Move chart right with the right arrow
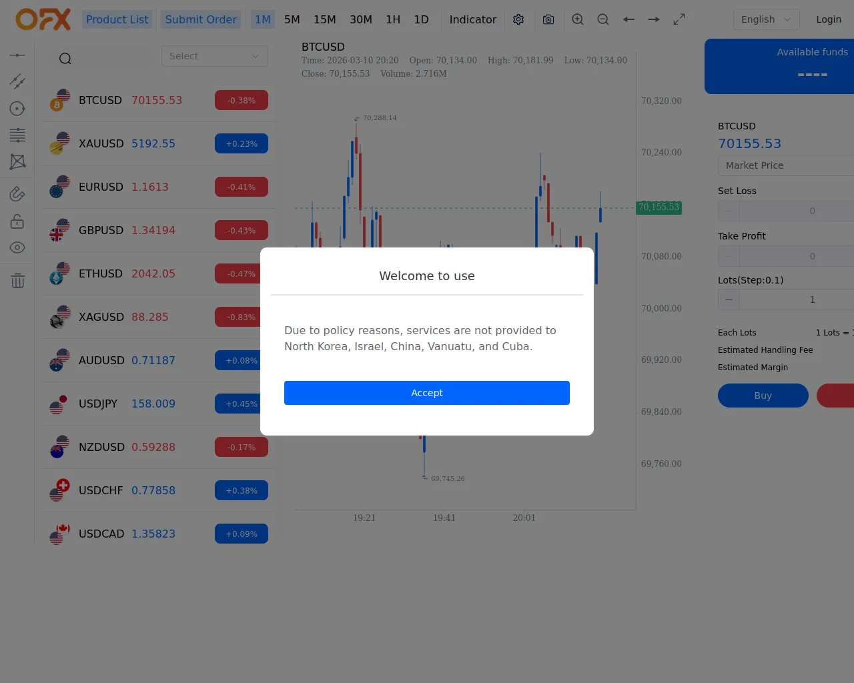Image resolution: width=854 pixels, height=683 pixels. (654, 19)
